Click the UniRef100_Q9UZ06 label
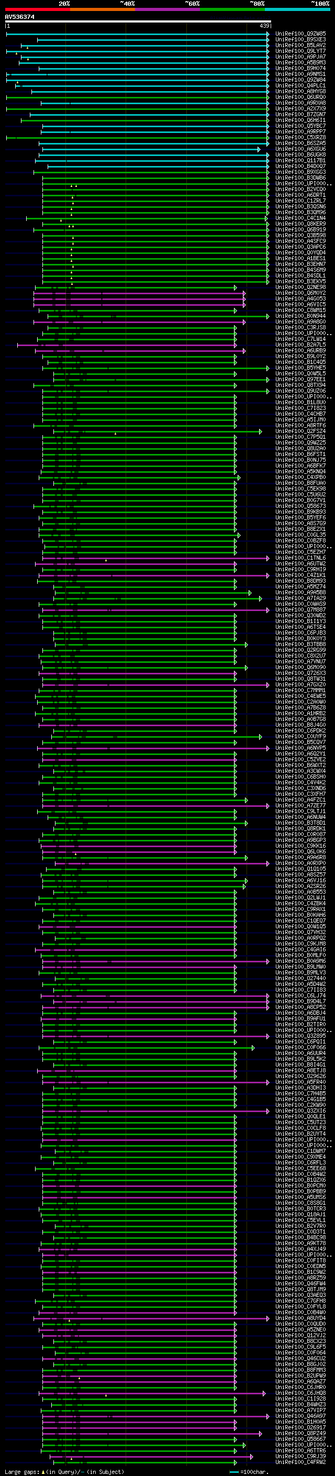The height and width of the screenshot is (1476, 335). [x=300, y=391]
